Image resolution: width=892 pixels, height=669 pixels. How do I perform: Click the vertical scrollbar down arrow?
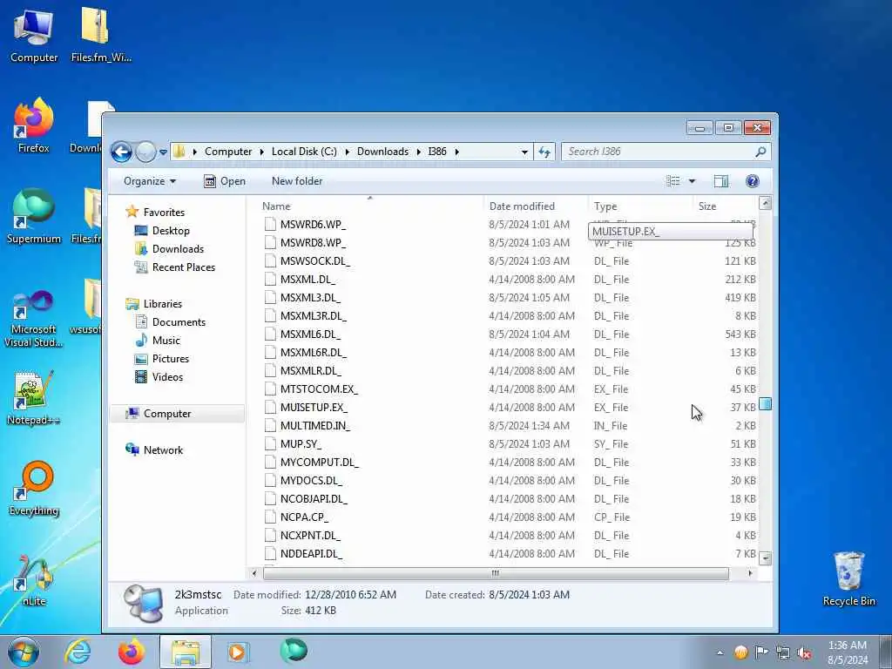[765, 558]
